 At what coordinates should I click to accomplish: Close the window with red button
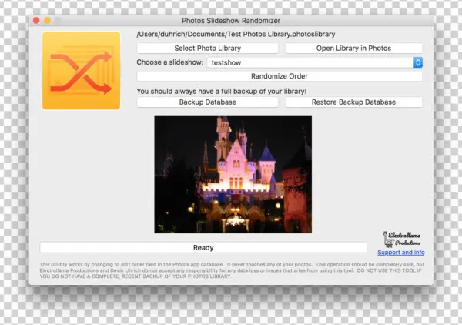tap(36, 20)
